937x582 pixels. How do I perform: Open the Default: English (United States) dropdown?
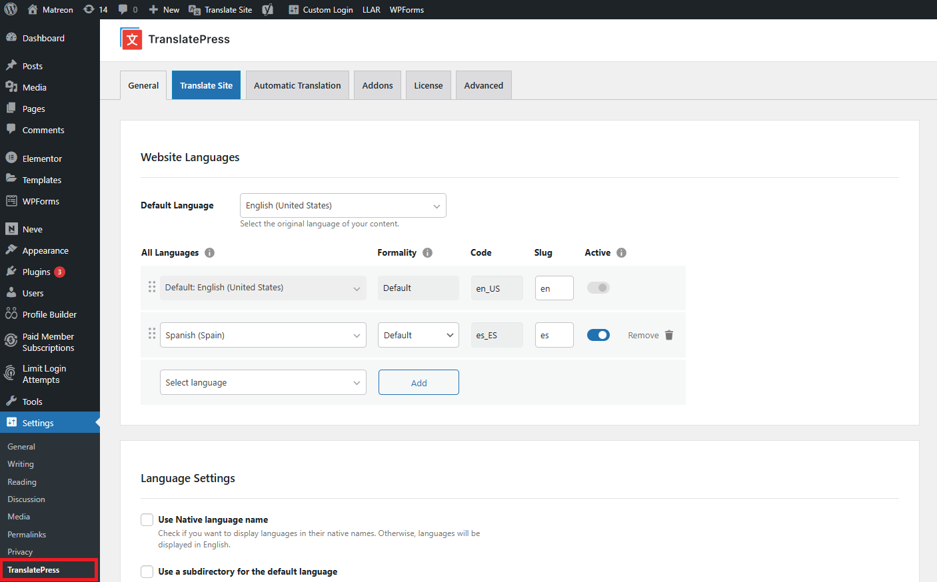click(263, 288)
